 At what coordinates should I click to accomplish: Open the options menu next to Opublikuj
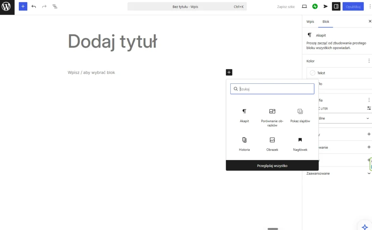[369, 7]
